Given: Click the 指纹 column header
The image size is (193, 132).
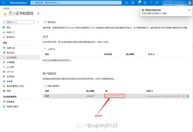Looking at the screenshot, I should 47,54.
